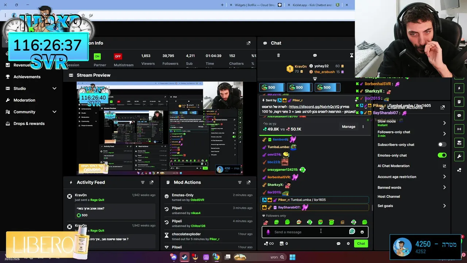Open the Studio sidebar item
The width and height of the screenshot is (467, 263).
[x=20, y=88]
